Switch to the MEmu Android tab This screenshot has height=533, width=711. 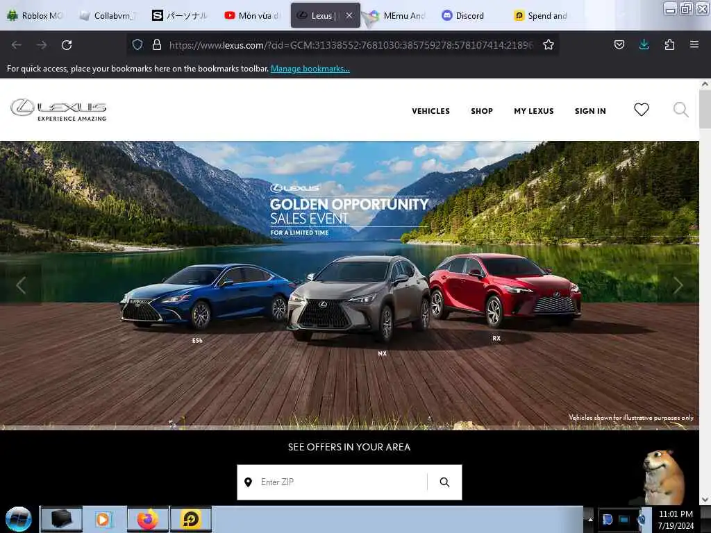pos(398,15)
